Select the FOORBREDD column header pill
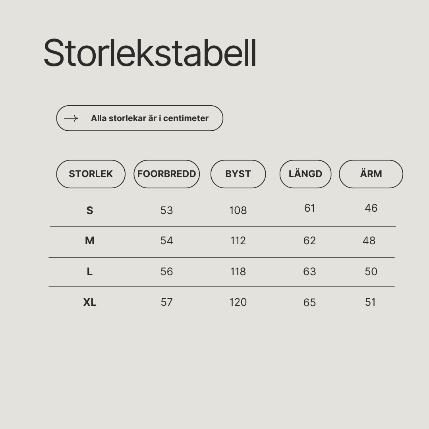The image size is (429, 429). coord(166,174)
